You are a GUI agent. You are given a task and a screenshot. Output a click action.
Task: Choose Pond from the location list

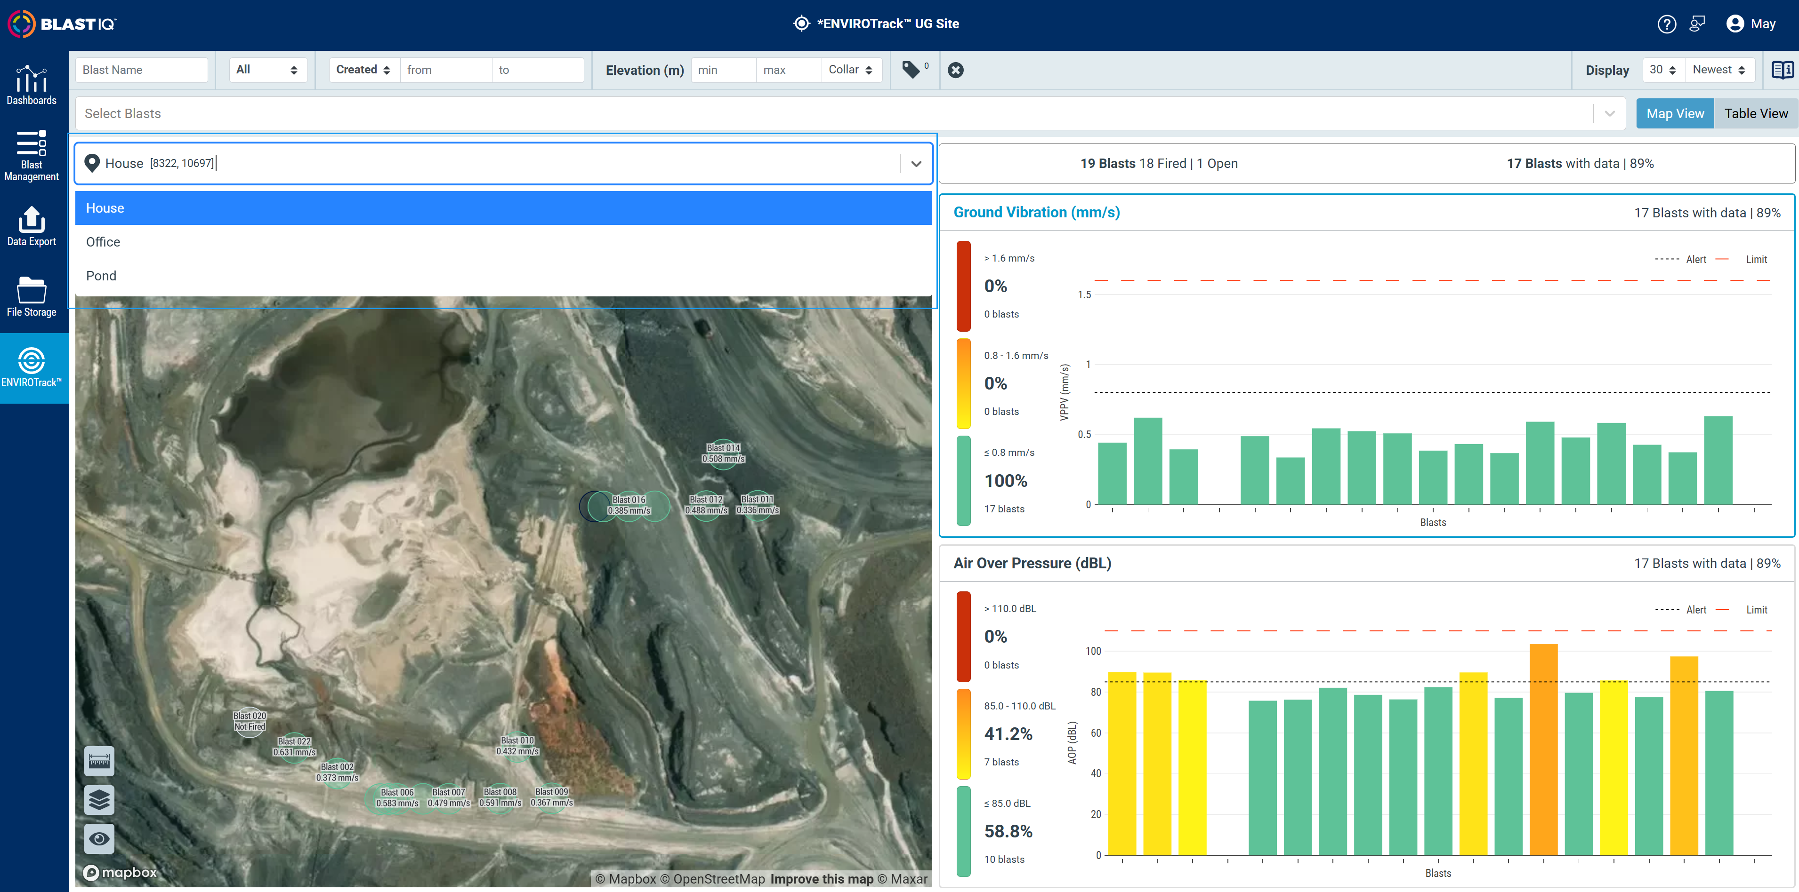tap(503, 276)
